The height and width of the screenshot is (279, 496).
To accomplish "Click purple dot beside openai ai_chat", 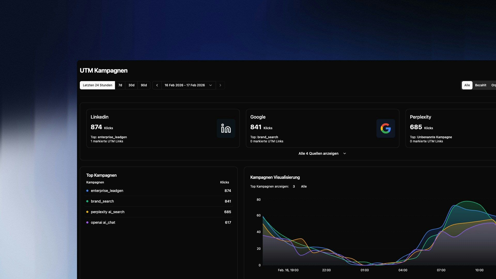I will point(87,222).
